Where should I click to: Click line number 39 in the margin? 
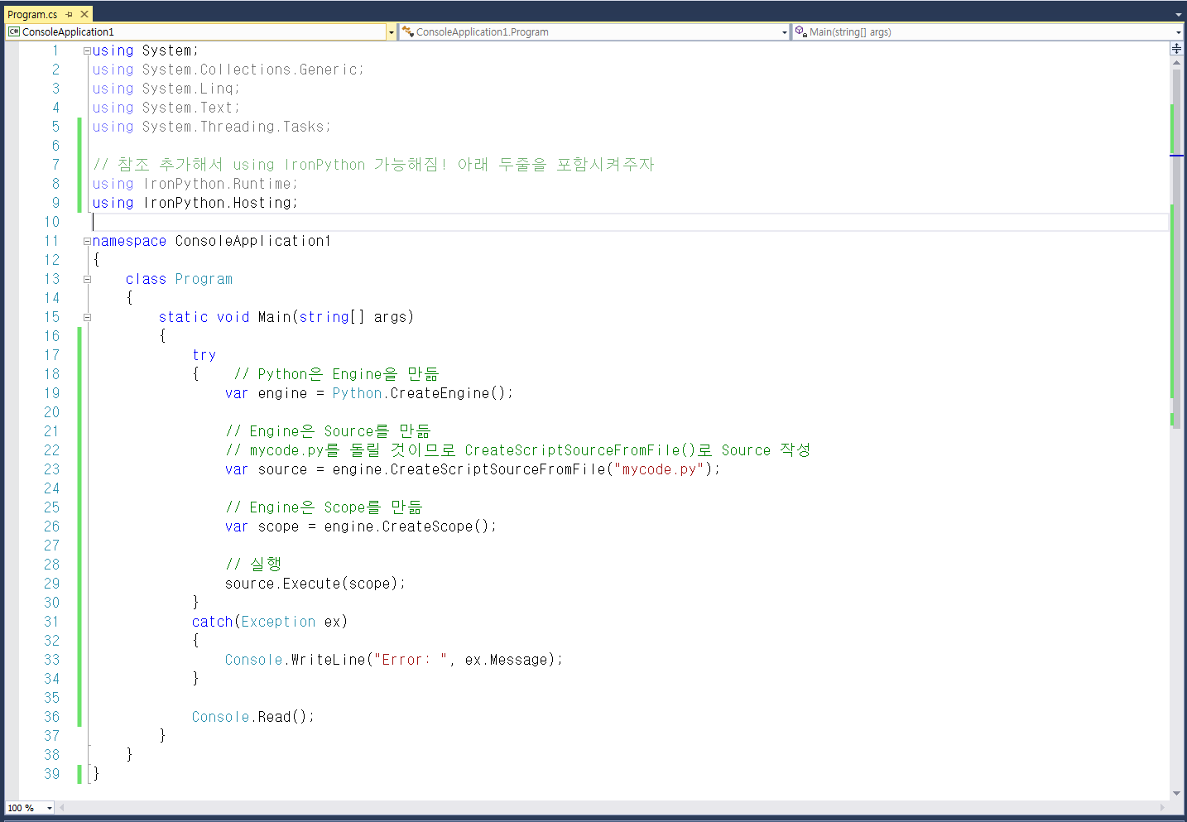pyautogui.click(x=51, y=774)
